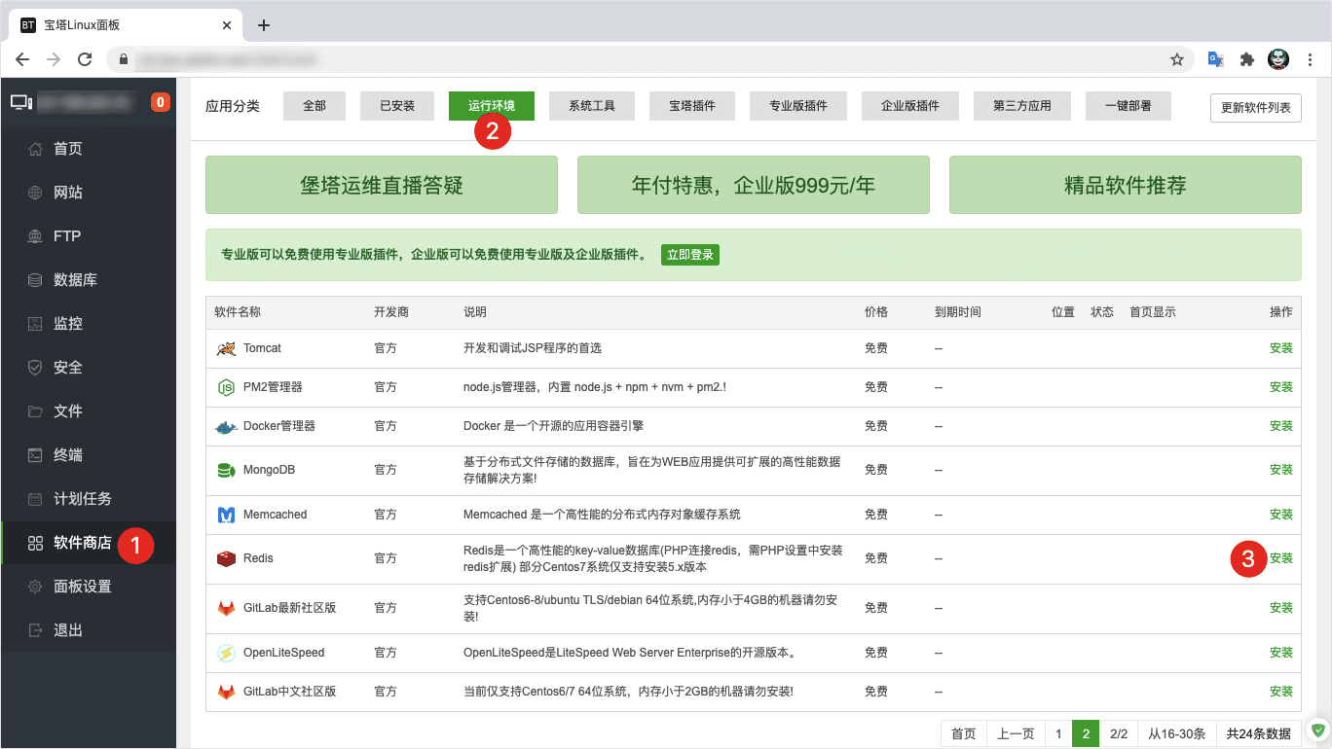
Task: Open the Chrome three-dot menu
Action: click(1310, 59)
